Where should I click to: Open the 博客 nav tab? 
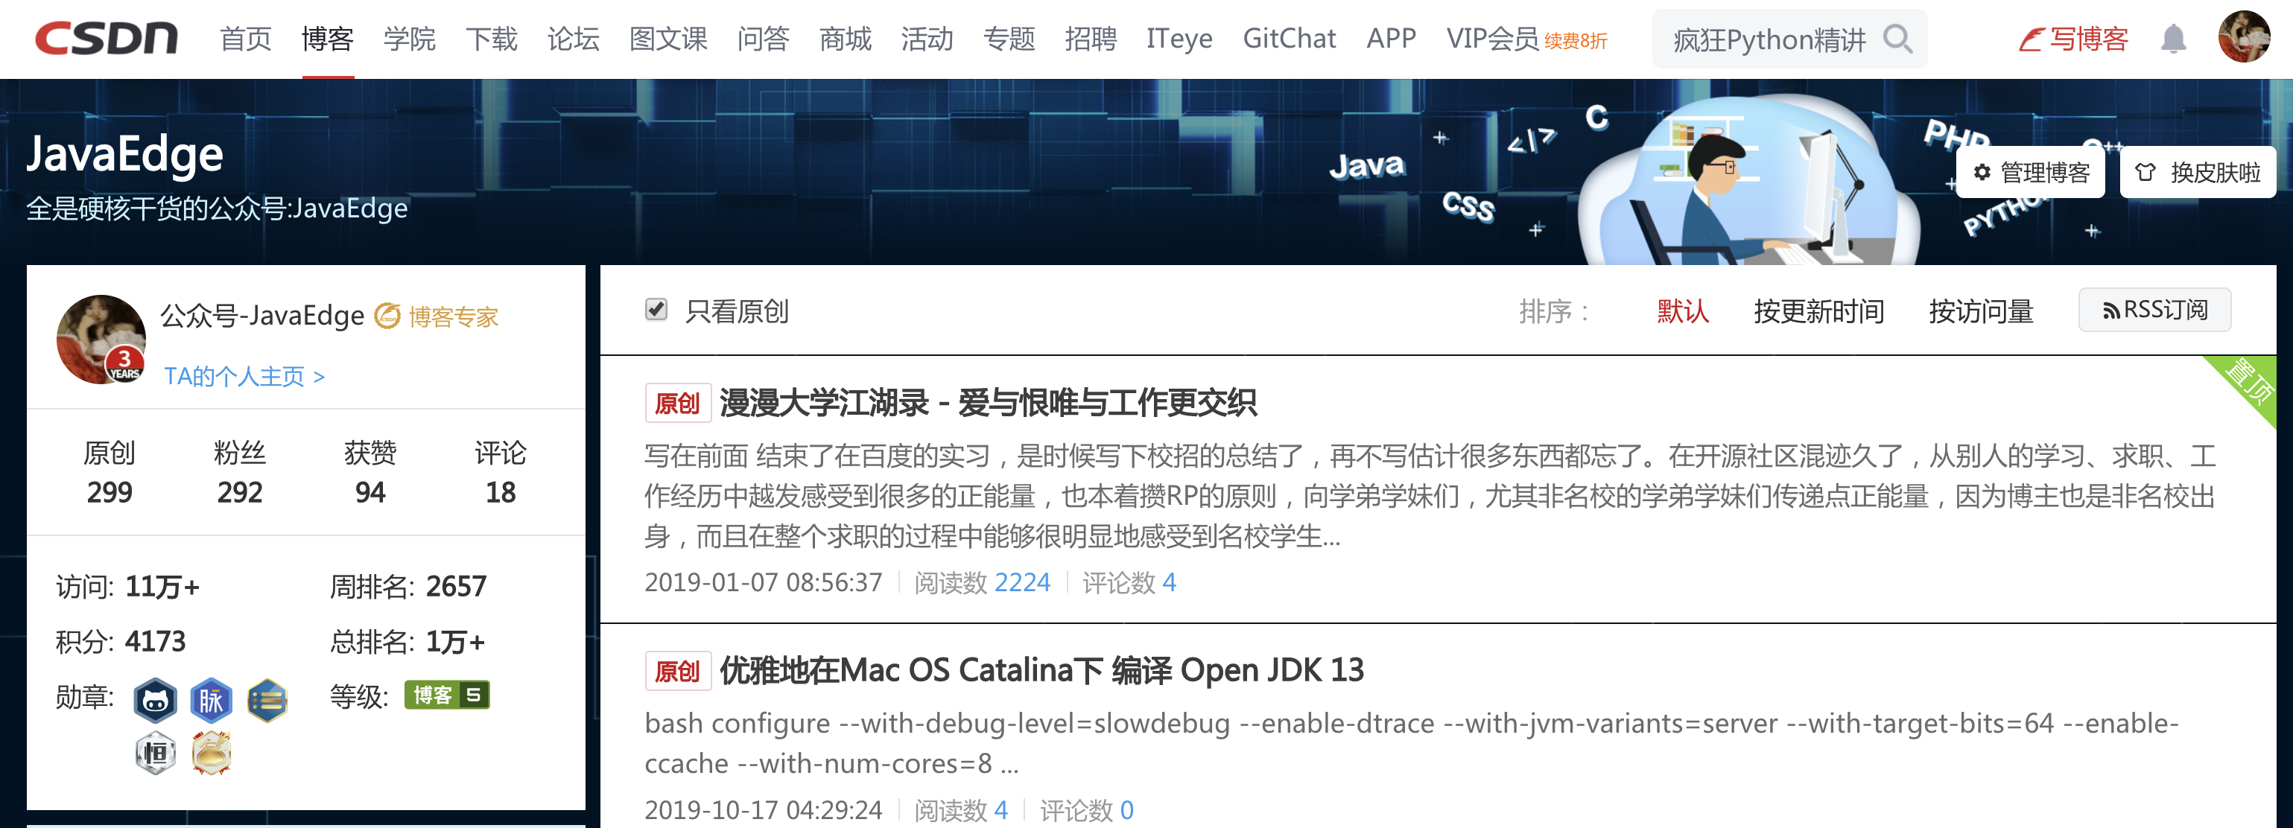pos(328,39)
